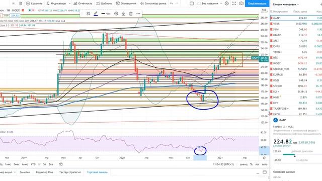Open the Financials (Отчётность) button
The width and height of the screenshot is (322, 181).
pyautogui.click(x=83, y=4)
